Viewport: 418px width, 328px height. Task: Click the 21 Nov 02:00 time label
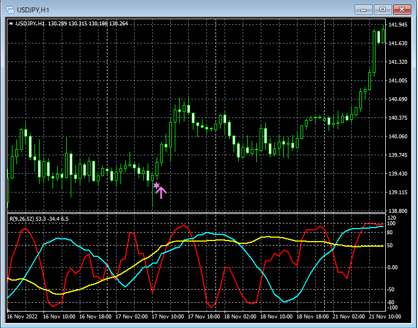point(348,317)
